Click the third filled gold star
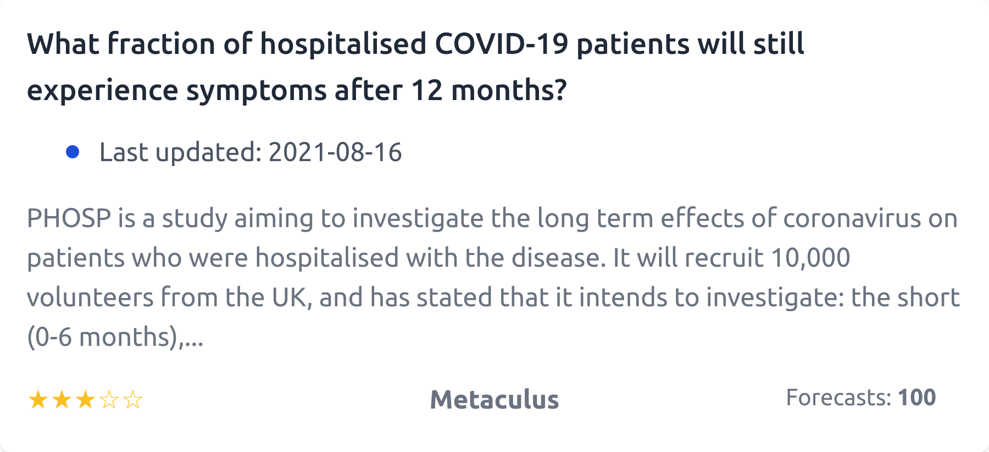989x452 pixels. click(85, 400)
